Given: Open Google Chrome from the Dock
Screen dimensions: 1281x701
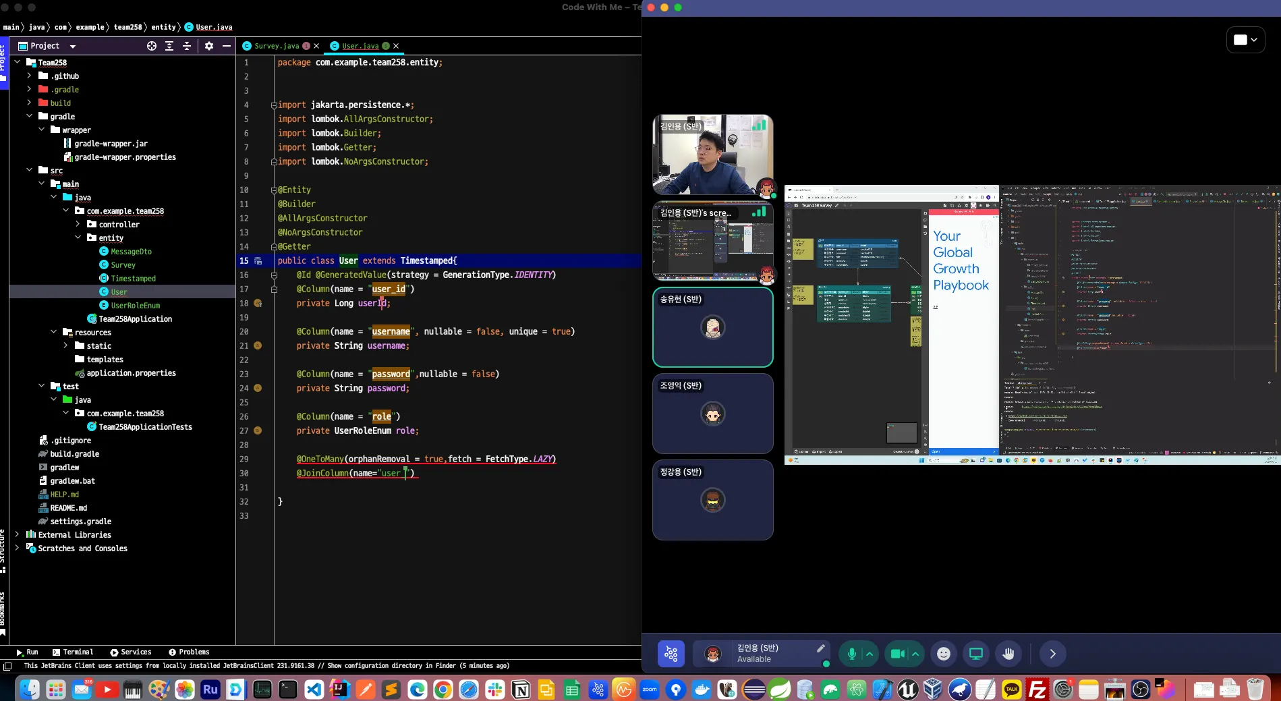Looking at the screenshot, I should point(443,690).
